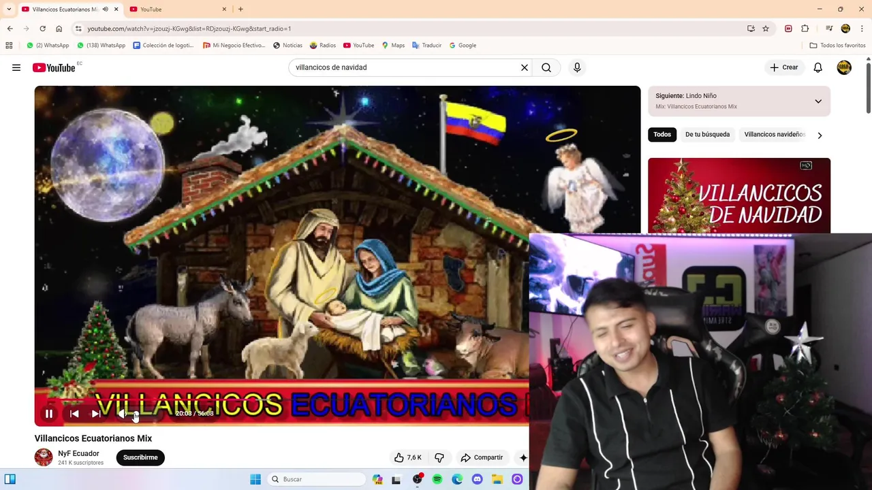Open the NyF Ecuador channel name
Viewport: 872px width, 490px height.
[x=78, y=453]
